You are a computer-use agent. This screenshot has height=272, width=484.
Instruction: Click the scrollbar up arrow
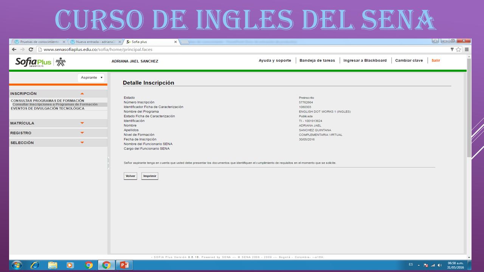pyautogui.click(x=469, y=56)
